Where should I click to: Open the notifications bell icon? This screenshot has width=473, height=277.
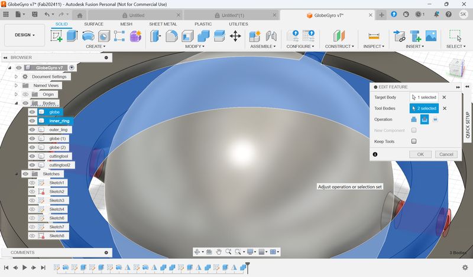[x=436, y=14]
